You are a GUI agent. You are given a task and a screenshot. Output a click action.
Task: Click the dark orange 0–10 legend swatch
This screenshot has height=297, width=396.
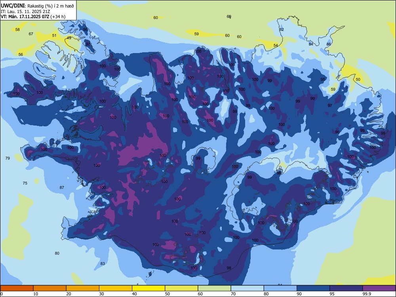(17, 288)
